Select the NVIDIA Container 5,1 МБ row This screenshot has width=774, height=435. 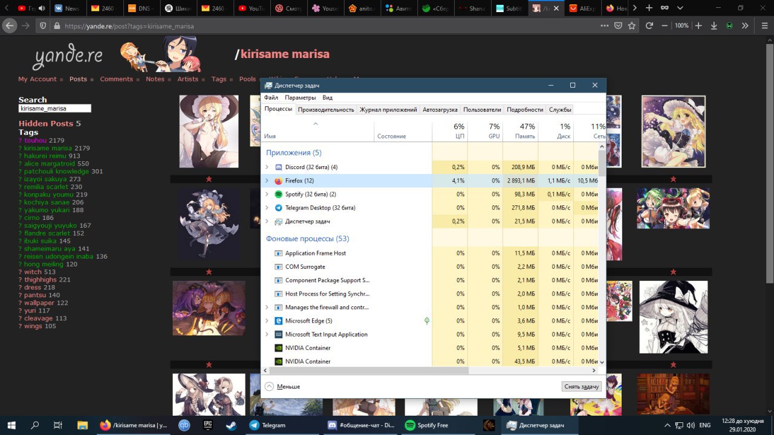point(429,348)
